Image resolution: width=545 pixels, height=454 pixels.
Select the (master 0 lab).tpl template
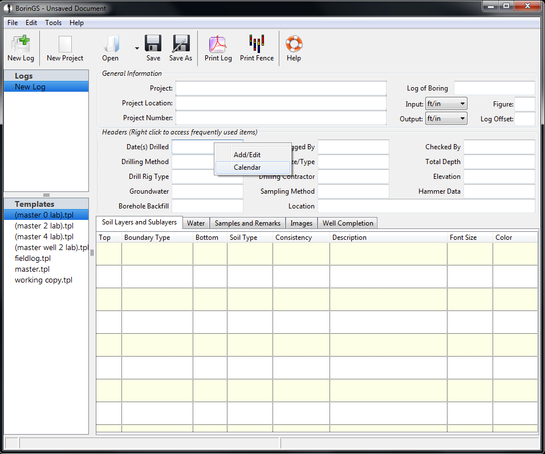46,215
